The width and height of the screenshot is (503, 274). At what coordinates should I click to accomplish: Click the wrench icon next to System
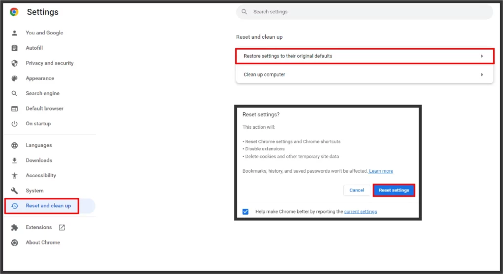click(14, 191)
